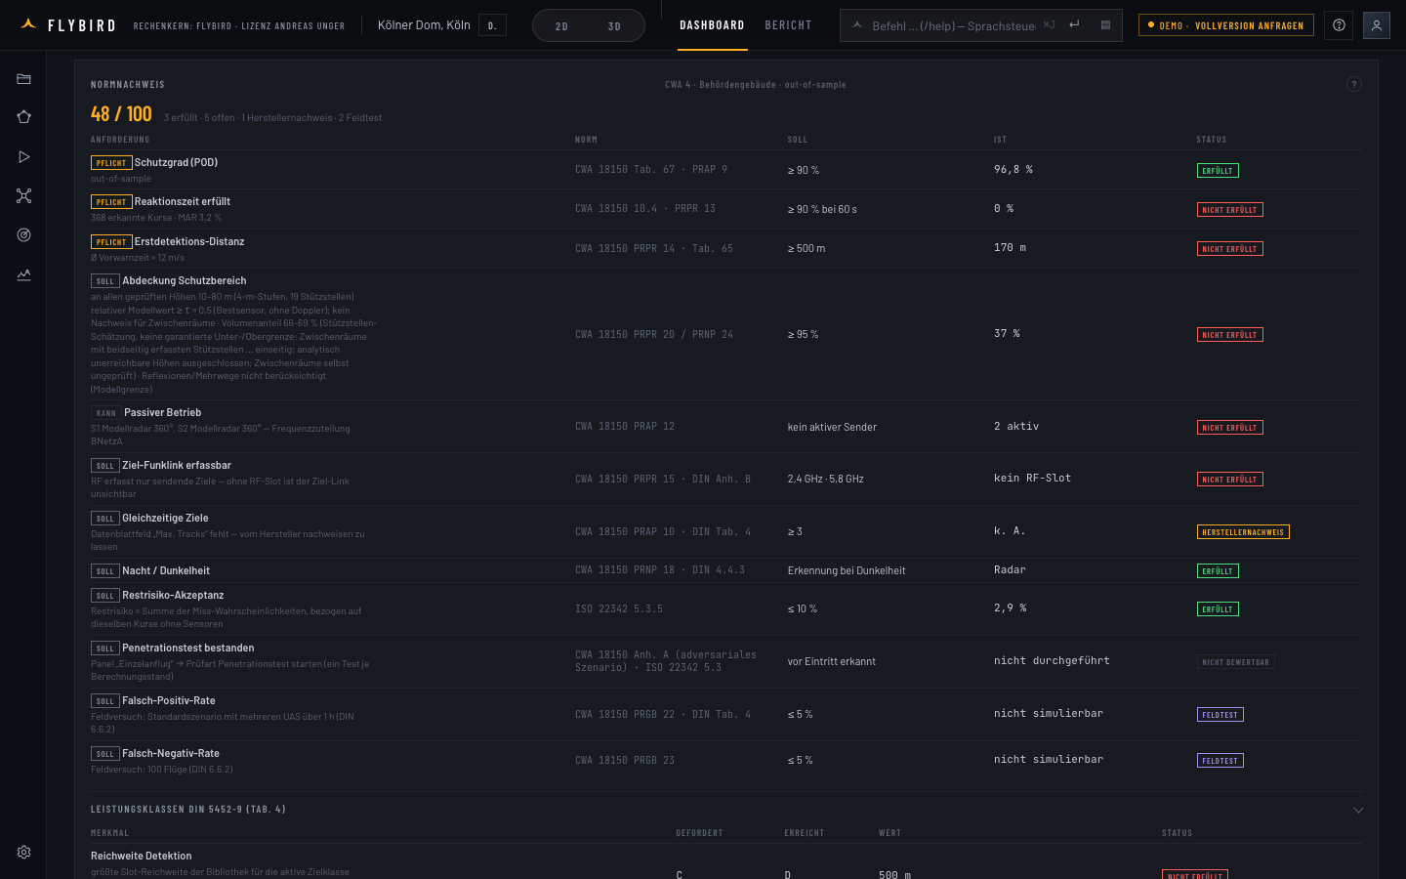Click the Reichweite Detektion row title
Screen dimensions: 1406x879
142,856
